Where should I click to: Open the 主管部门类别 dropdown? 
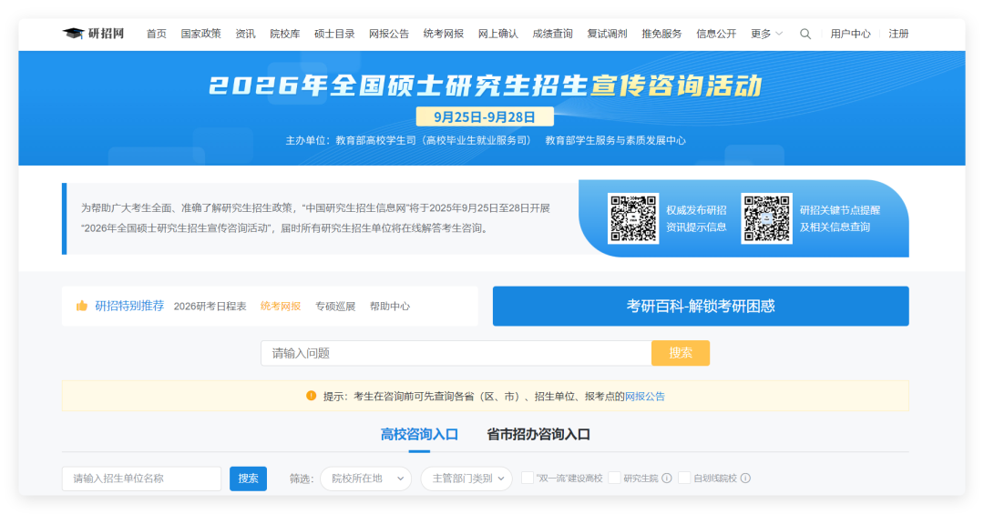point(466,479)
